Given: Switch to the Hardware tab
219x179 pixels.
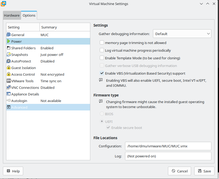Looking at the screenshot, I should (x=12, y=15).
